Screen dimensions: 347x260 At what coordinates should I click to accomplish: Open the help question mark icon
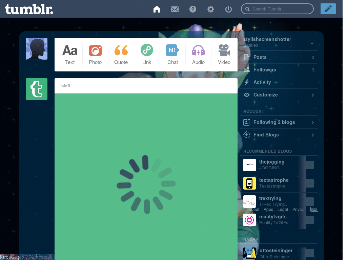click(x=193, y=9)
